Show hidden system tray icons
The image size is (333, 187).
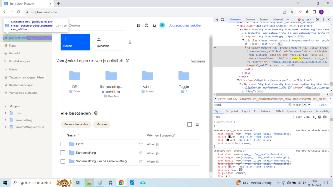coord(278,182)
